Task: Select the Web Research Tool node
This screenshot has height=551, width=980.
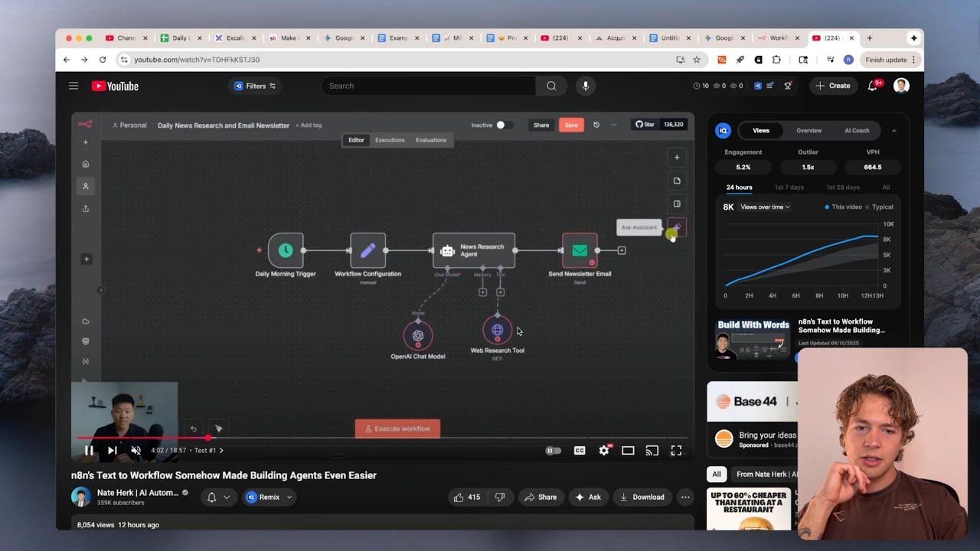Action: click(x=498, y=330)
